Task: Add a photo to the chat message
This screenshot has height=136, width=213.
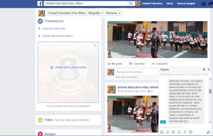Action: [x=162, y=132]
